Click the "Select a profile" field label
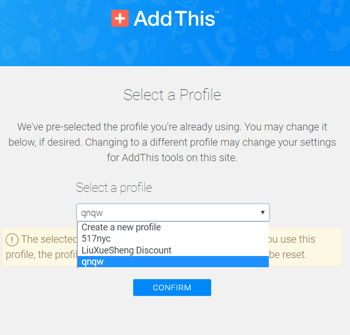 click(x=114, y=188)
